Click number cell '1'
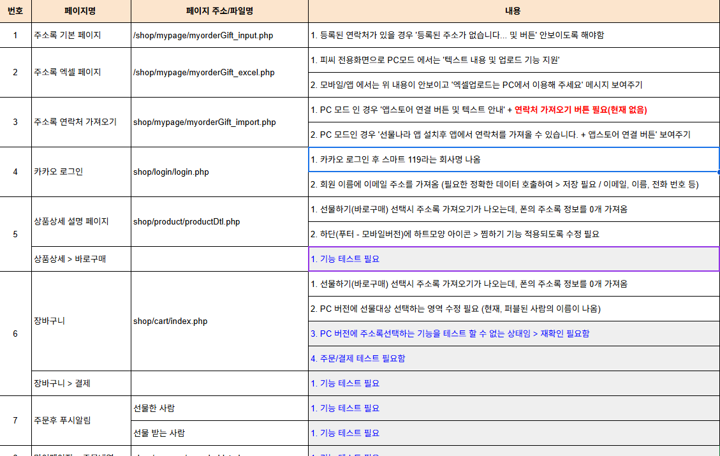This screenshot has width=720, height=456. [x=15, y=35]
